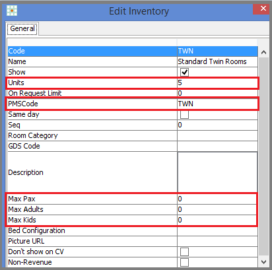Click the On Request Limit value
The width and height of the screenshot is (272, 270).
217,93
